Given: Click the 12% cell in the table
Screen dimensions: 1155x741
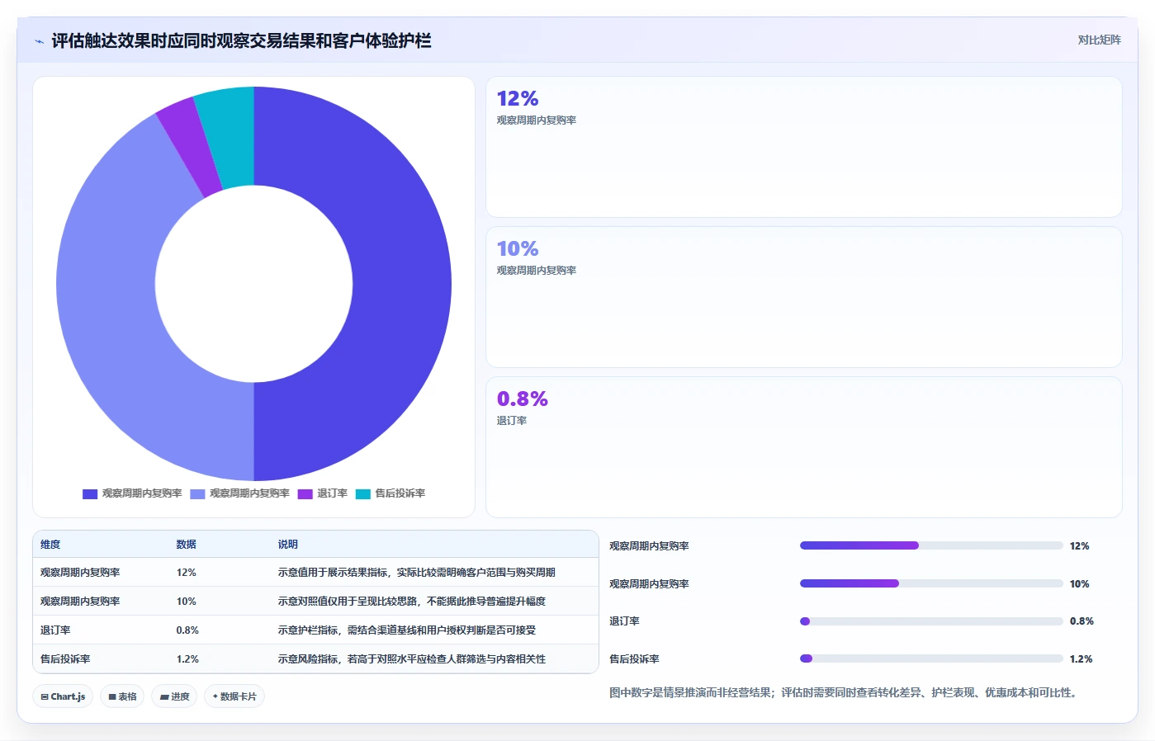Looking at the screenshot, I should click(x=186, y=573).
